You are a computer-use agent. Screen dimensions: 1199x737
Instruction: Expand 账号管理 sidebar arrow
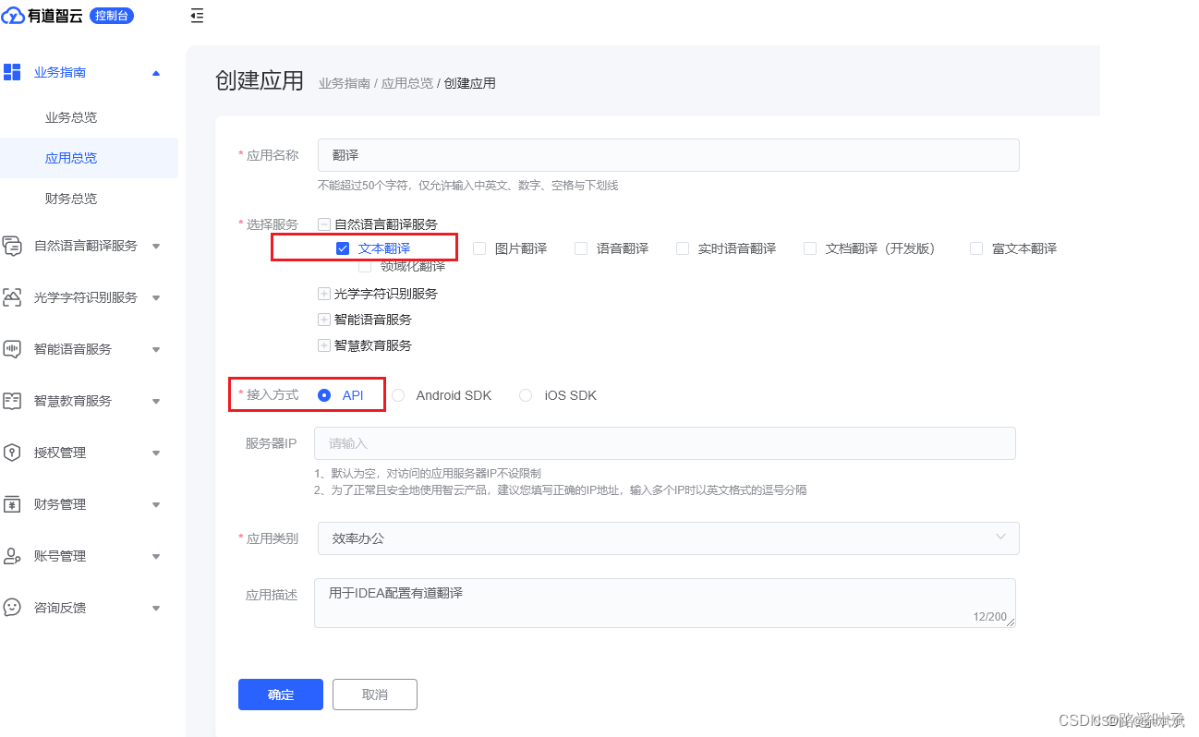[x=156, y=556]
